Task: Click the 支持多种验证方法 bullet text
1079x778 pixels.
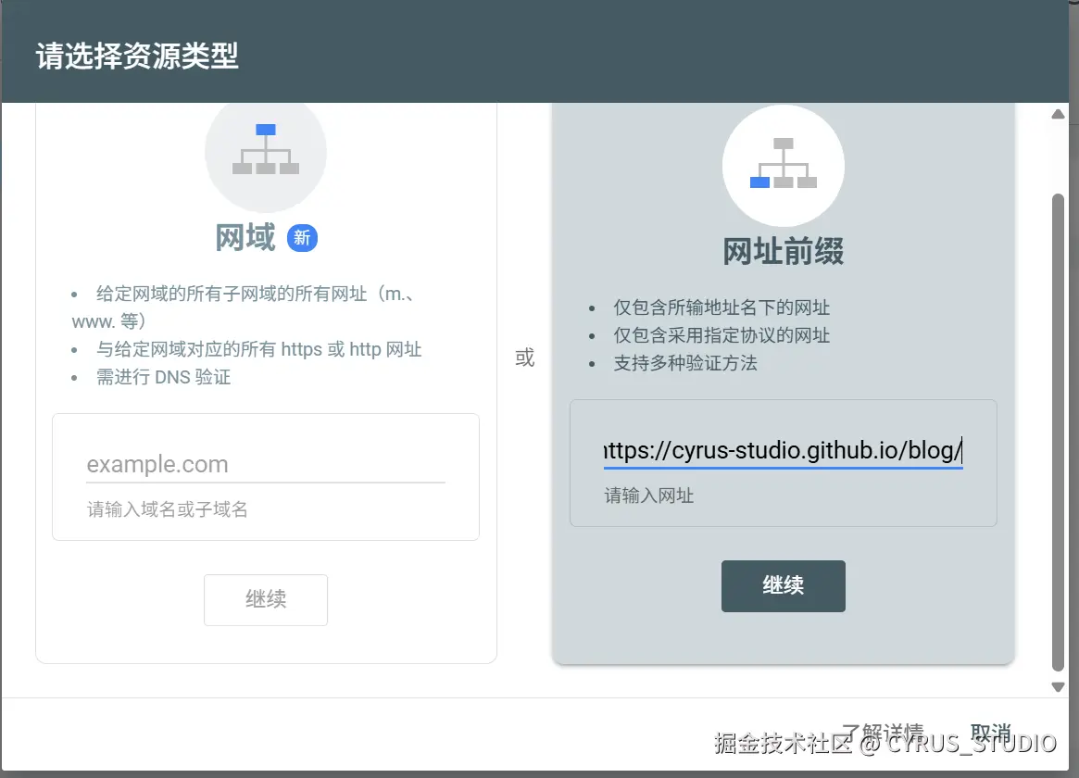Action: (685, 363)
